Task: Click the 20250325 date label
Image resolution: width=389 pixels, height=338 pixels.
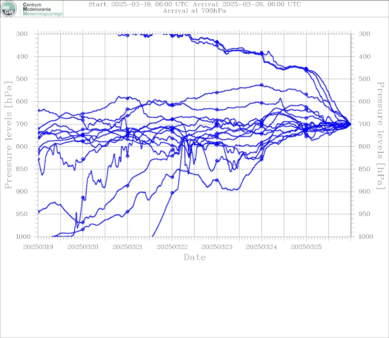Action: [306, 247]
